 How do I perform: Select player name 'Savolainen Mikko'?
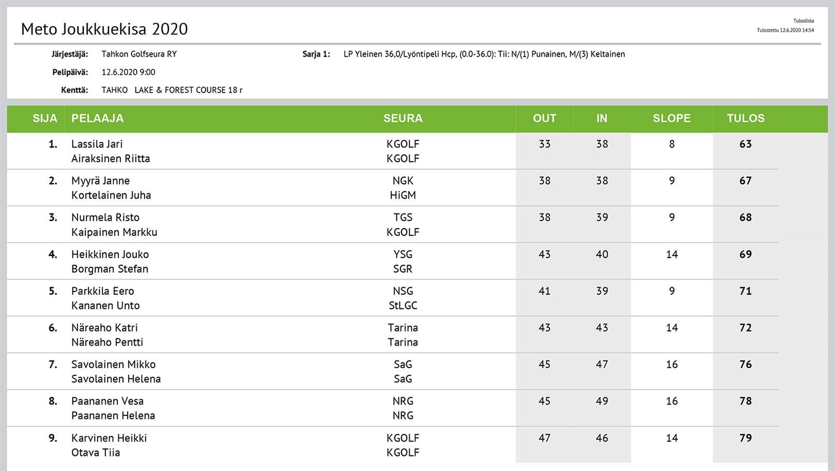(x=113, y=364)
